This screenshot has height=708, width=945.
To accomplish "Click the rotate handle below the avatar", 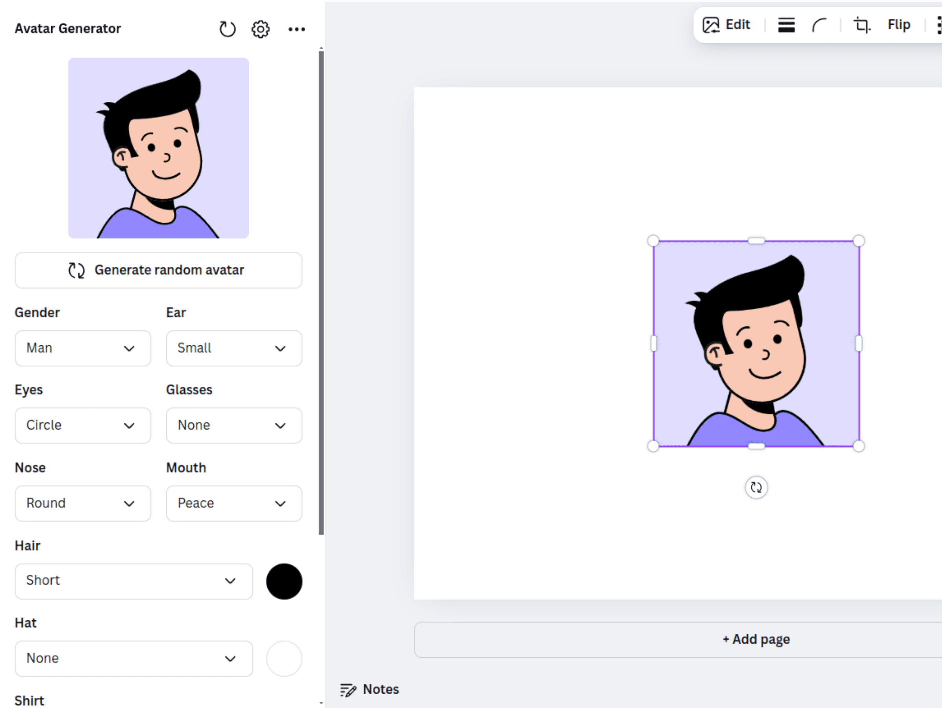I will (x=756, y=487).
